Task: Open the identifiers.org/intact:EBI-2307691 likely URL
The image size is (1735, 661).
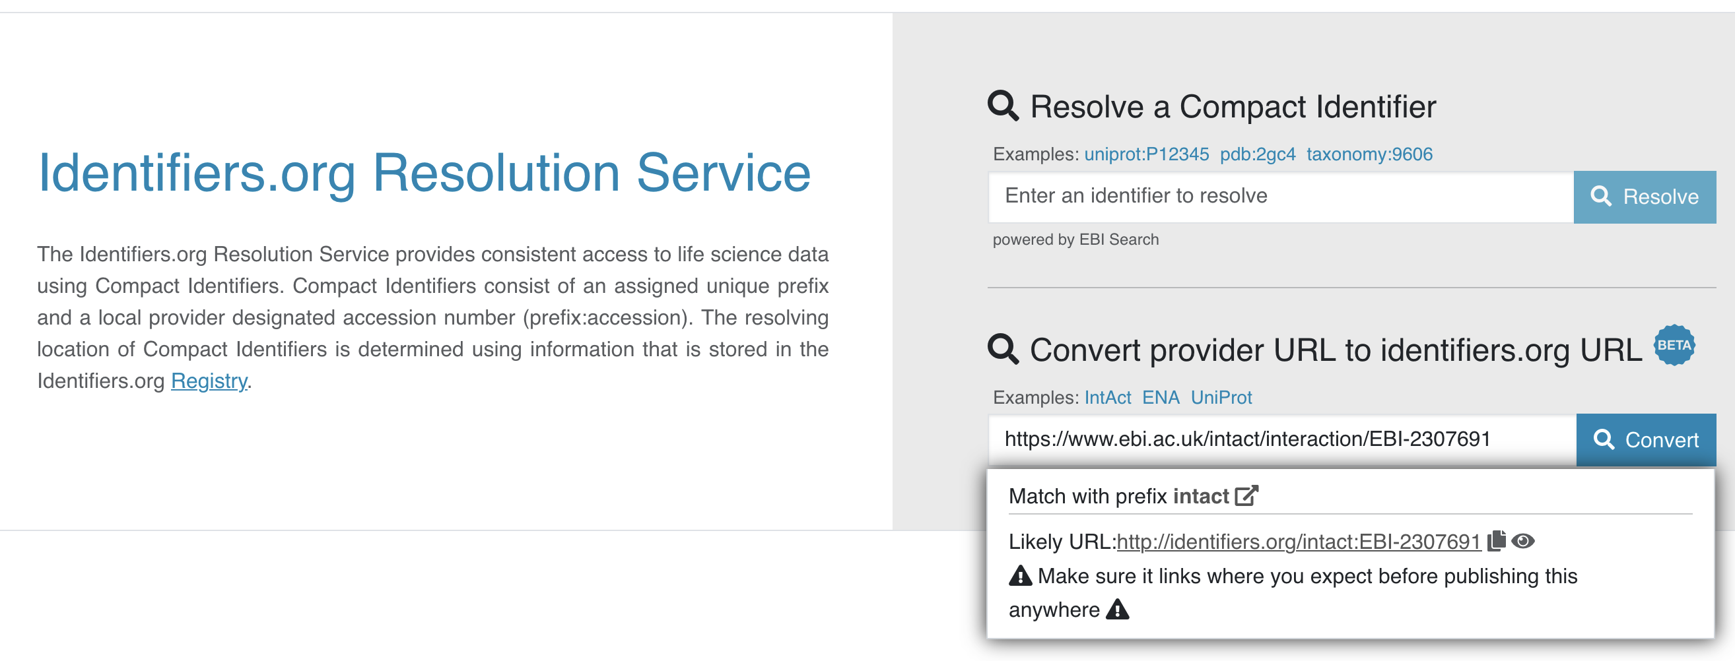Action: 1298,542
